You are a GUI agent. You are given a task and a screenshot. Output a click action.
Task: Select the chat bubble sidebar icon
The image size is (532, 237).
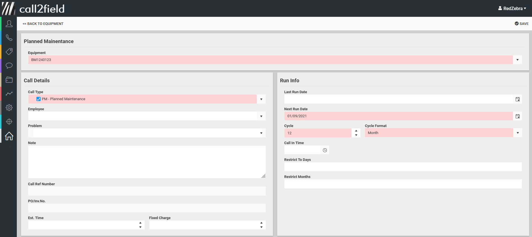9,66
